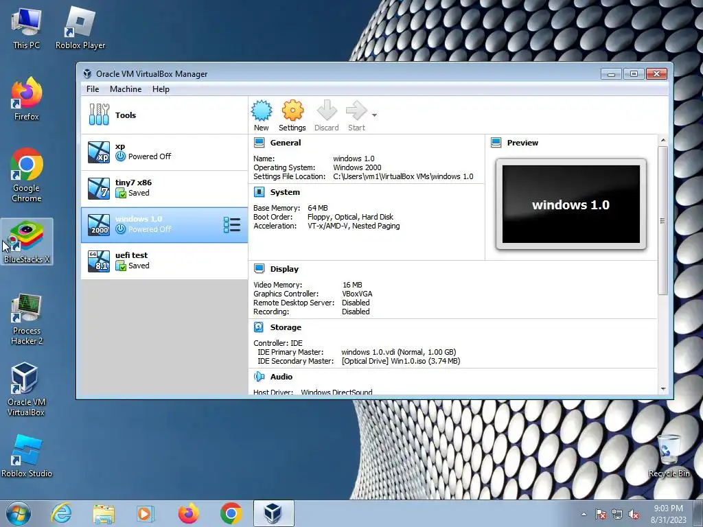Click the details vertical scrollbar thumb
This screenshot has width=703, height=527.
[663, 220]
